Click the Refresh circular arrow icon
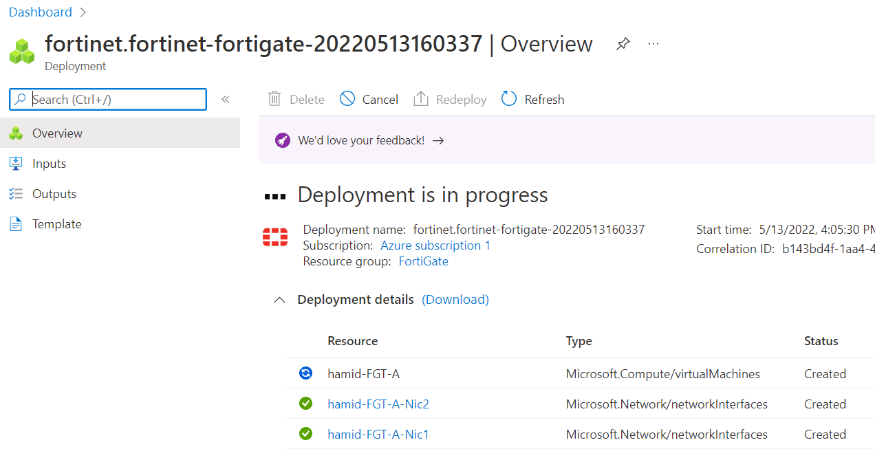The height and width of the screenshot is (449, 875). tap(509, 99)
